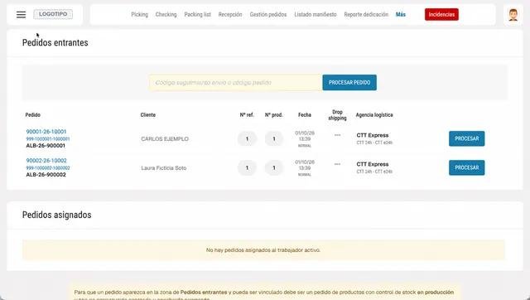Select the ALB-26-900002 text
Screen dimensions: 530x300
tap(46, 175)
